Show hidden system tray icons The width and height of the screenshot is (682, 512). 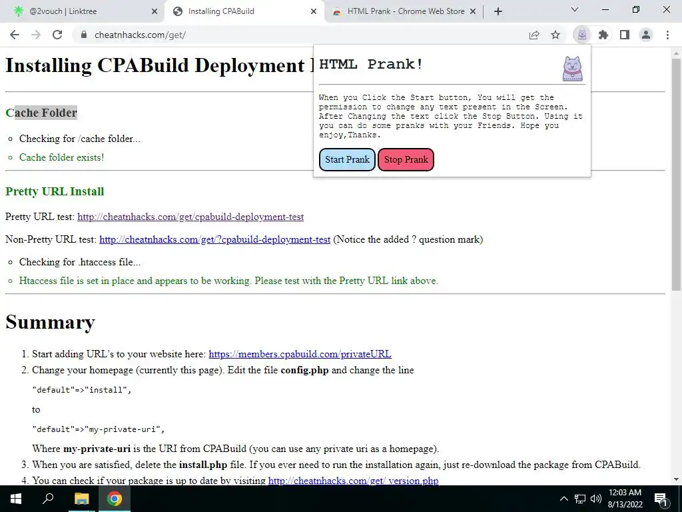tap(563, 499)
